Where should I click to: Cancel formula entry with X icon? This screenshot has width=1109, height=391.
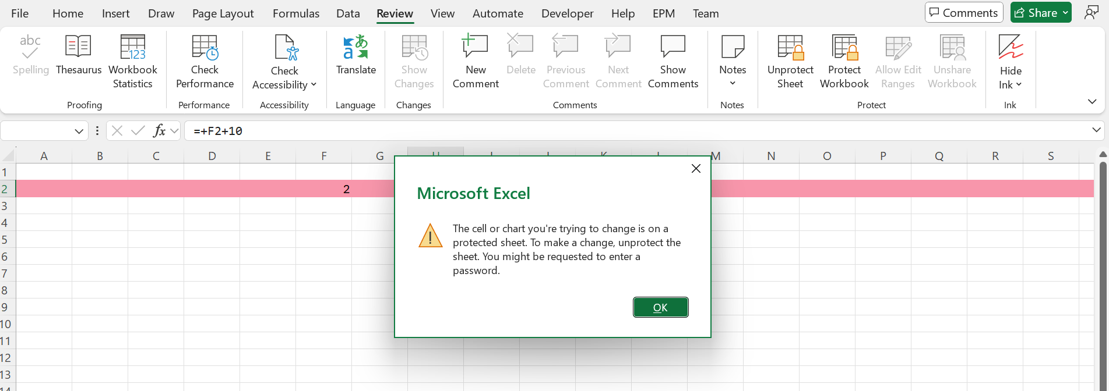pos(117,131)
